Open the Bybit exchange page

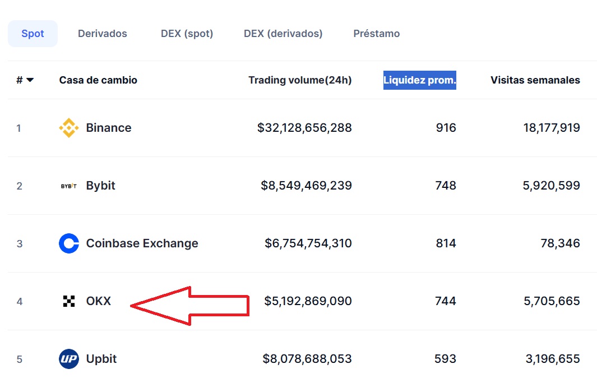100,185
